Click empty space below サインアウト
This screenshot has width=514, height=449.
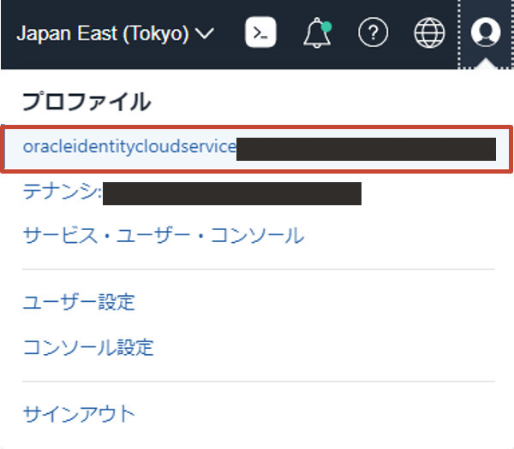point(257,438)
